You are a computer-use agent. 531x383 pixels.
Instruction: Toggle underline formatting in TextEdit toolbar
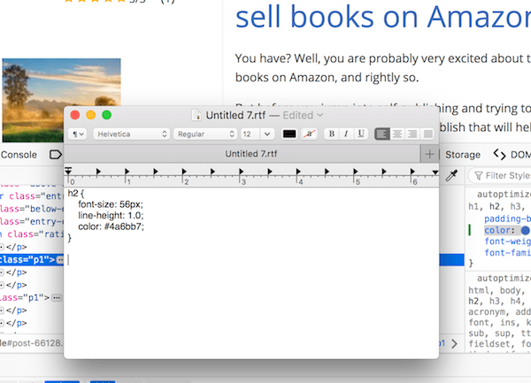pos(360,134)
